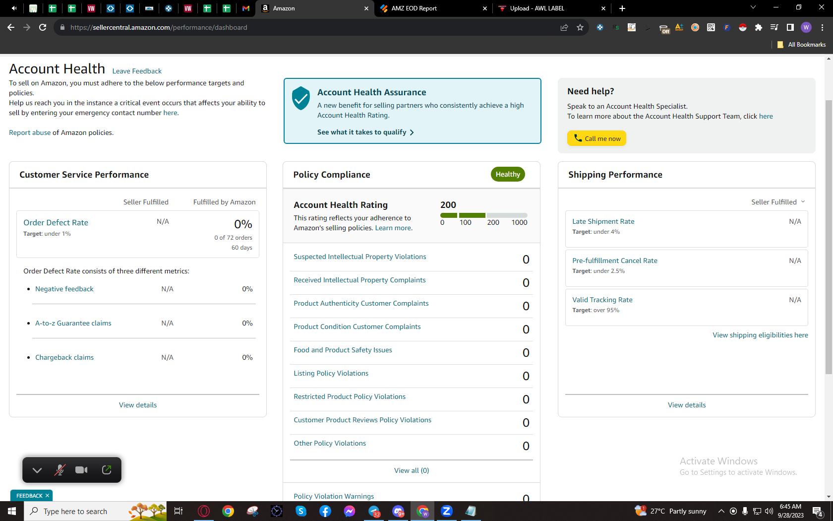Click the Leave Feedback link
The width and height of the screenshot is (833, 521).
137,71
